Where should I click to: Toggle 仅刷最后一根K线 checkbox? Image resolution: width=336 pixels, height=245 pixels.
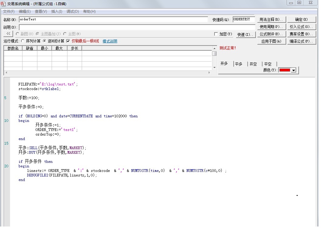click(x=68, y=41)
